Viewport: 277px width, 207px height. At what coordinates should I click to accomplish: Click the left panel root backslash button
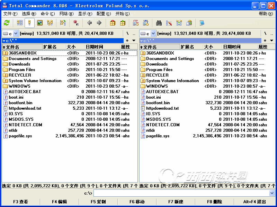127,33
